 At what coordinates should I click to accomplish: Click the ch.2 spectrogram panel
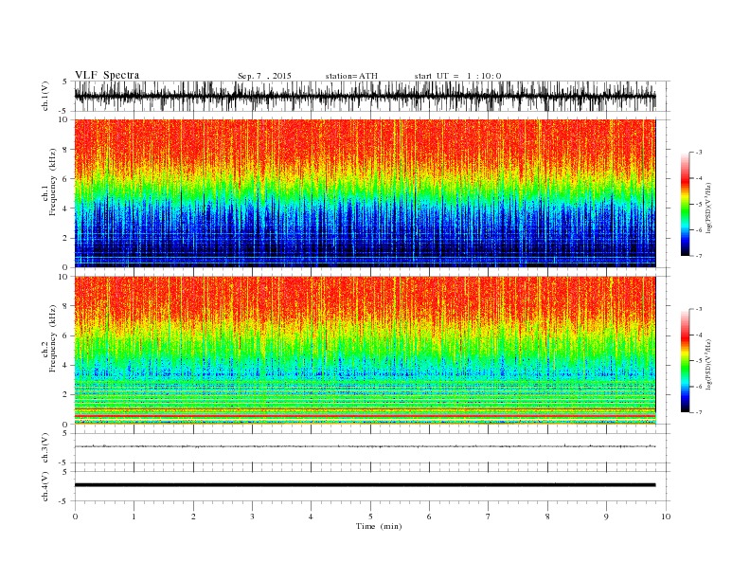[365, 351]
